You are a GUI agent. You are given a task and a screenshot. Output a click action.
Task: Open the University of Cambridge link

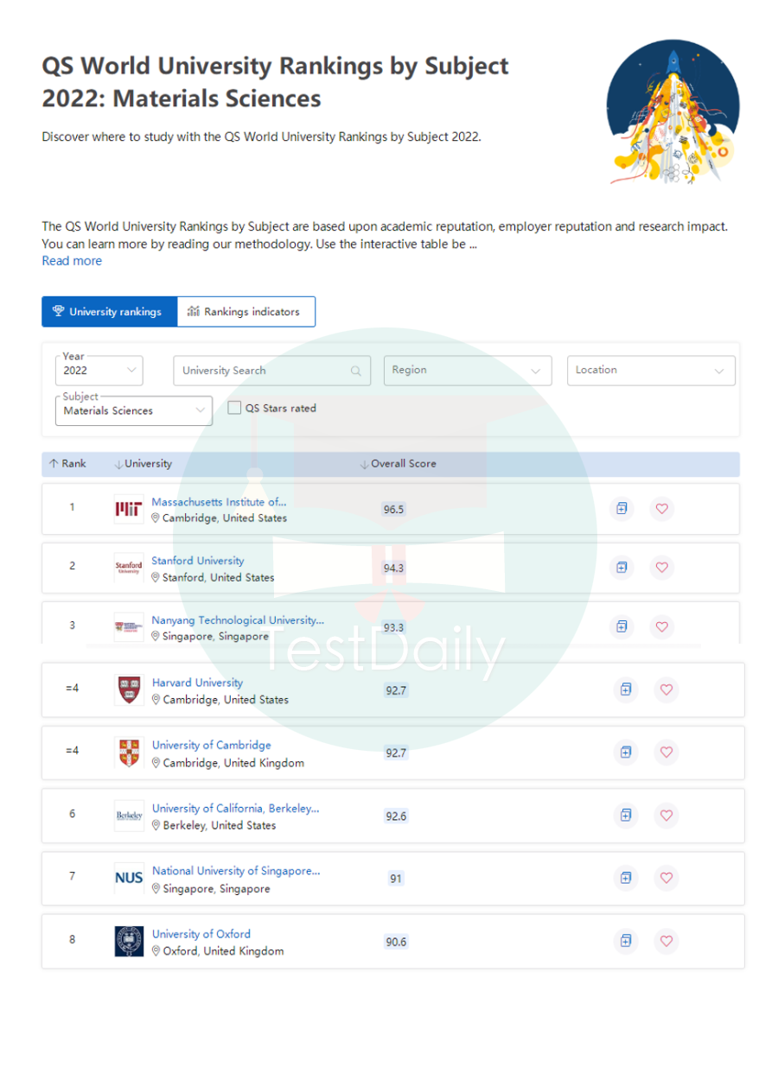pos(212,745)
